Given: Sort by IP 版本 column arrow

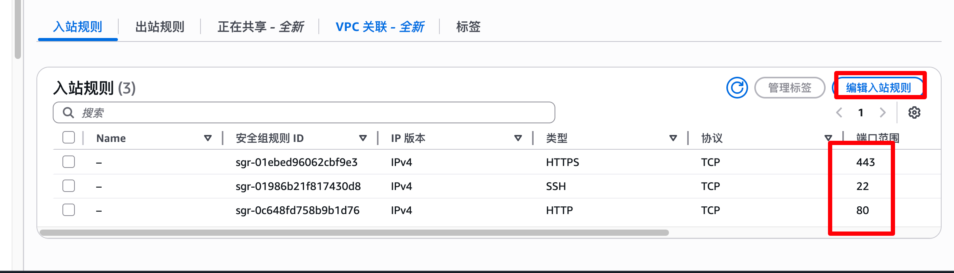Looking at the screenshot, I should [x=518, y=138].
